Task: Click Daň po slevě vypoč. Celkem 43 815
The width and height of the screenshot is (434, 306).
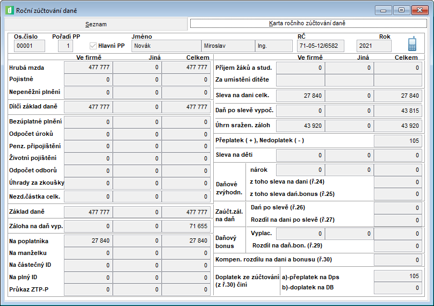Action: (398, 111)
